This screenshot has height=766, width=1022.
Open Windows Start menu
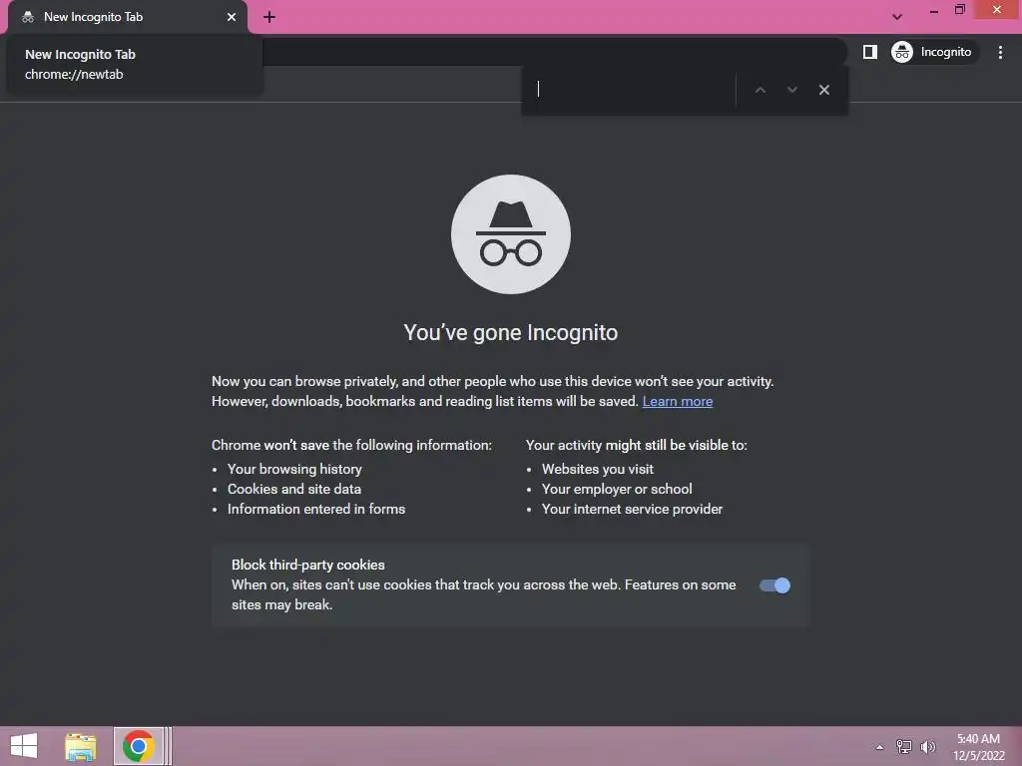pyautogui.click(x=24, y=746)
